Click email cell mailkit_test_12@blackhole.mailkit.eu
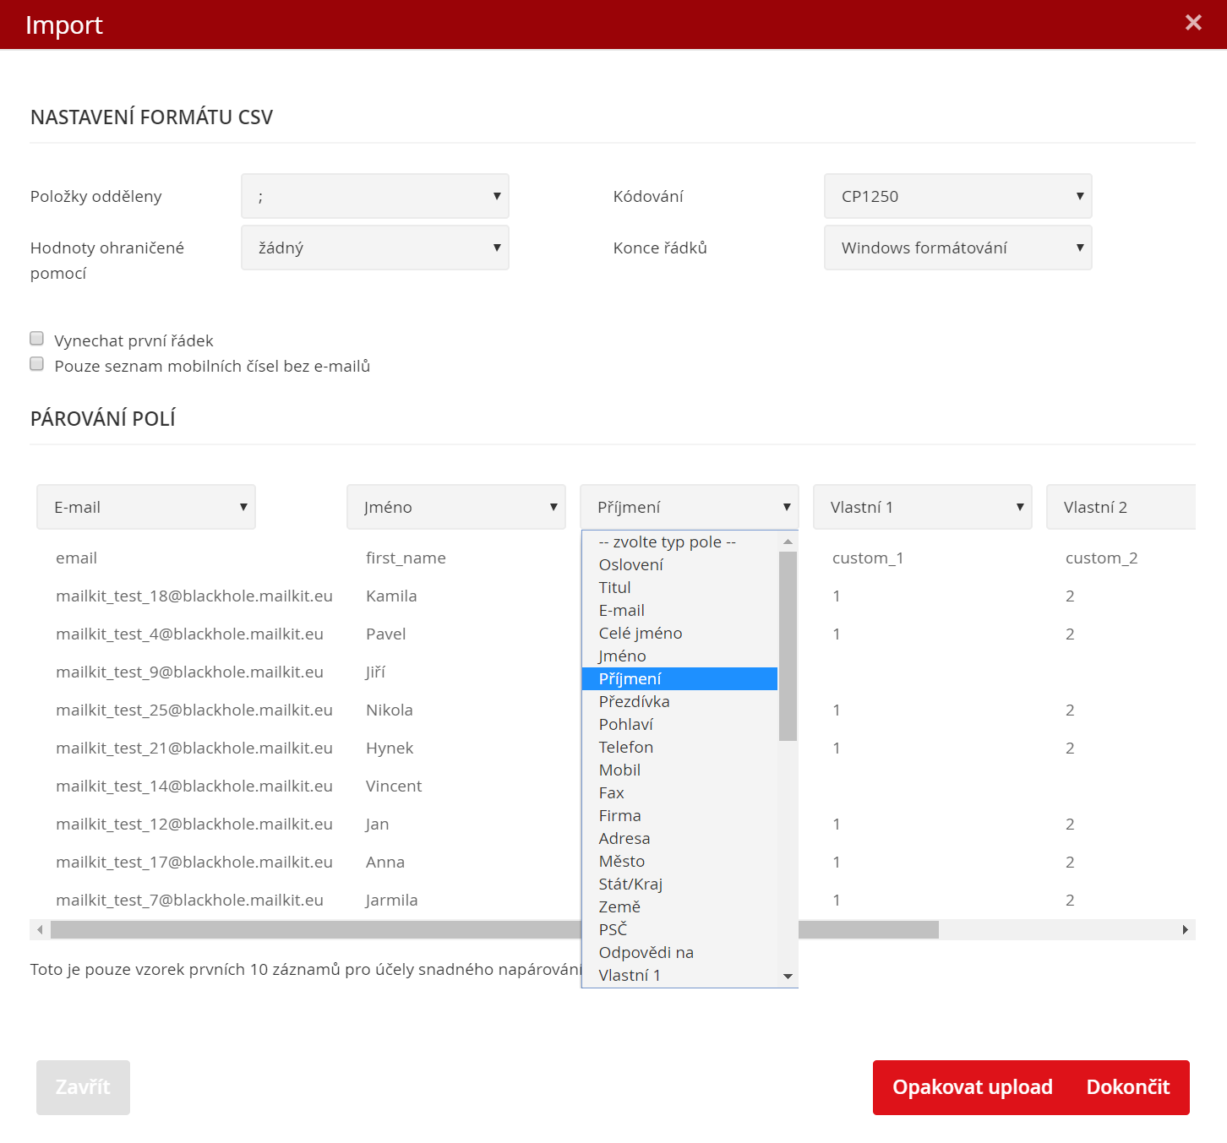 [x=194, y=825]
